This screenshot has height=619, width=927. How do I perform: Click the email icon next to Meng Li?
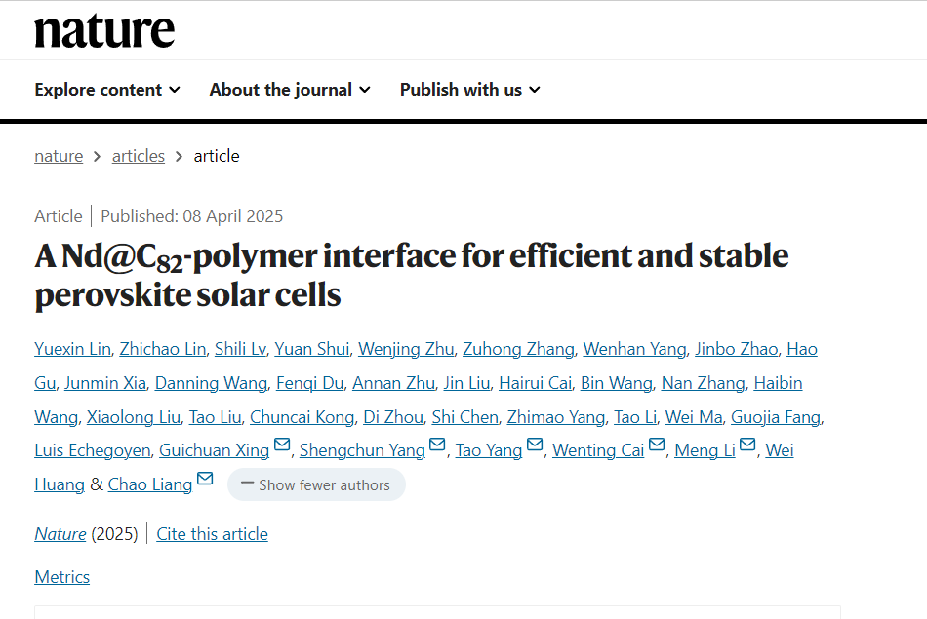[x=747, y=445]
